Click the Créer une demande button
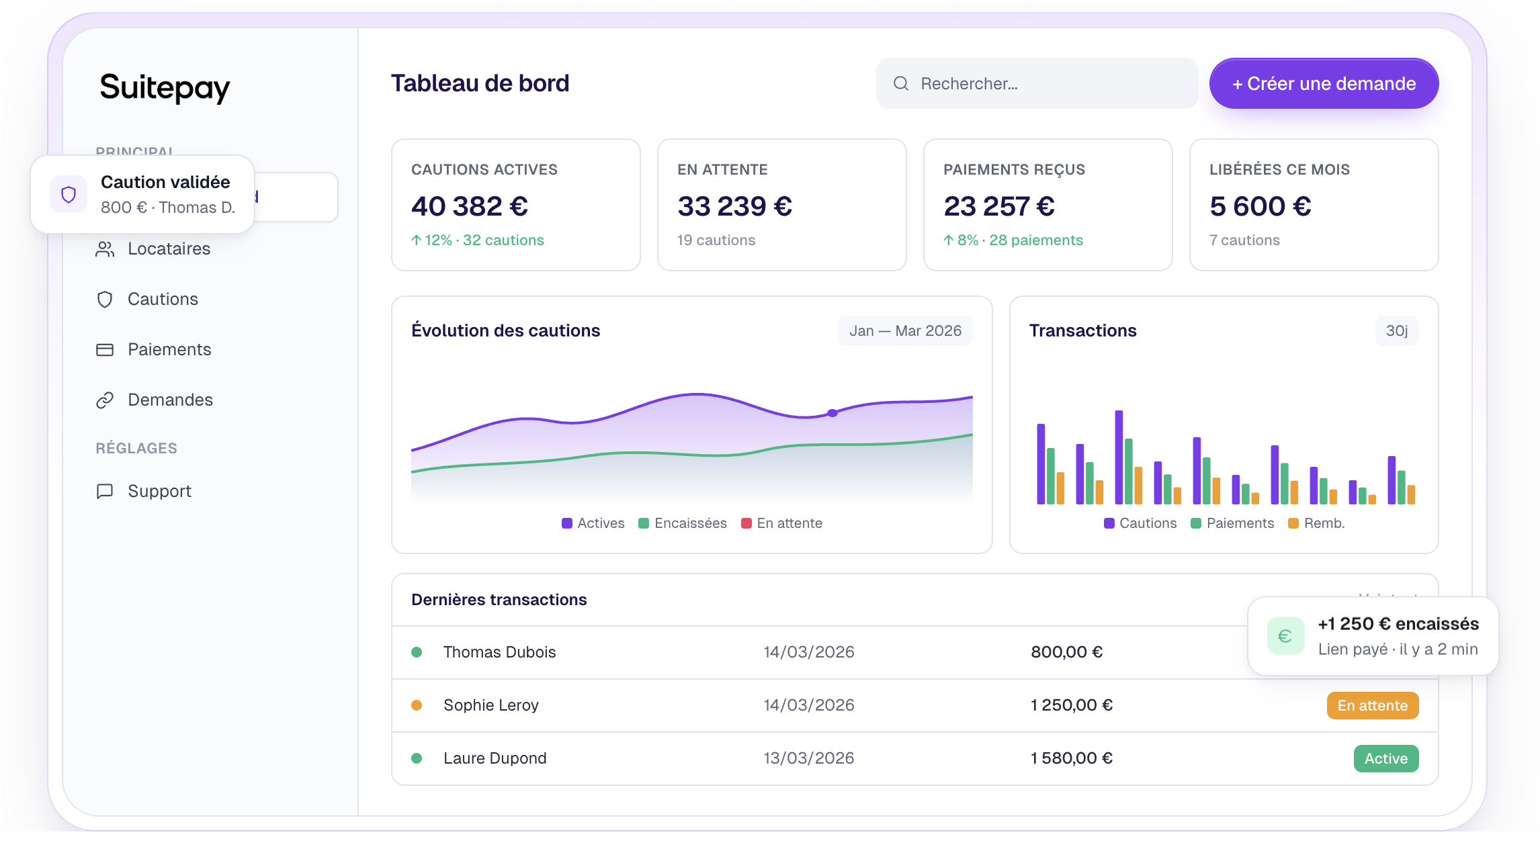 click(x=1324, y=83)
